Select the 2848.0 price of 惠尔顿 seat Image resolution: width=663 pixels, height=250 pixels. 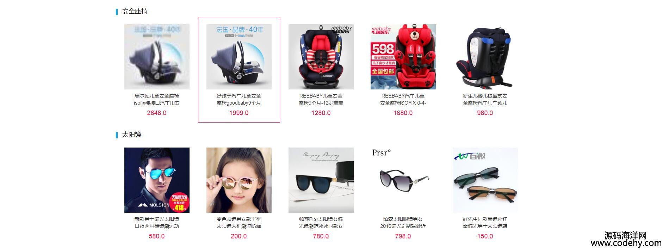[157, 113]
